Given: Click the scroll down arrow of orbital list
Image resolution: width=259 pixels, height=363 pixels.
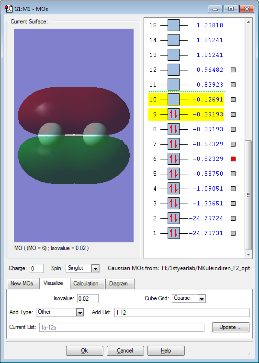Looking at the screenshot, I should point(248,254).
